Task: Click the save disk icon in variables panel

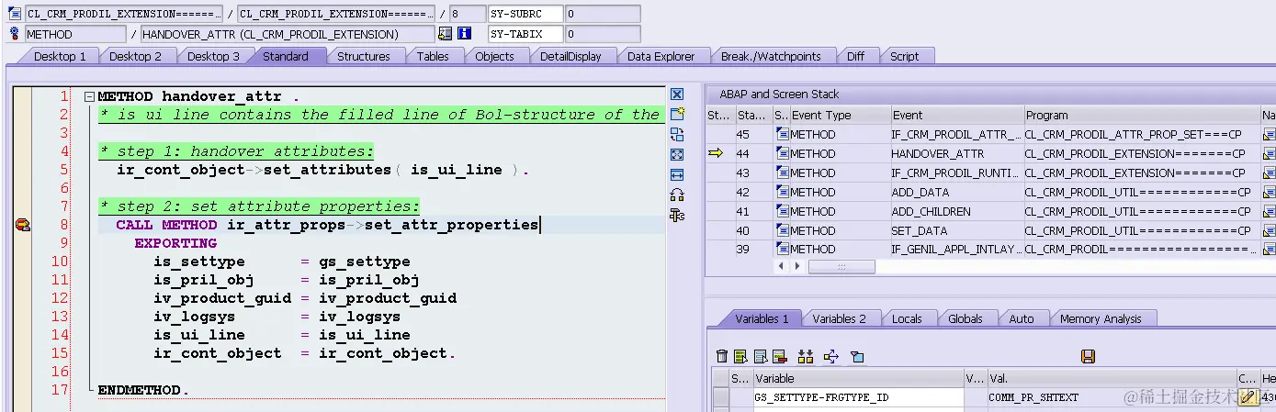Action: point(1089,356)
